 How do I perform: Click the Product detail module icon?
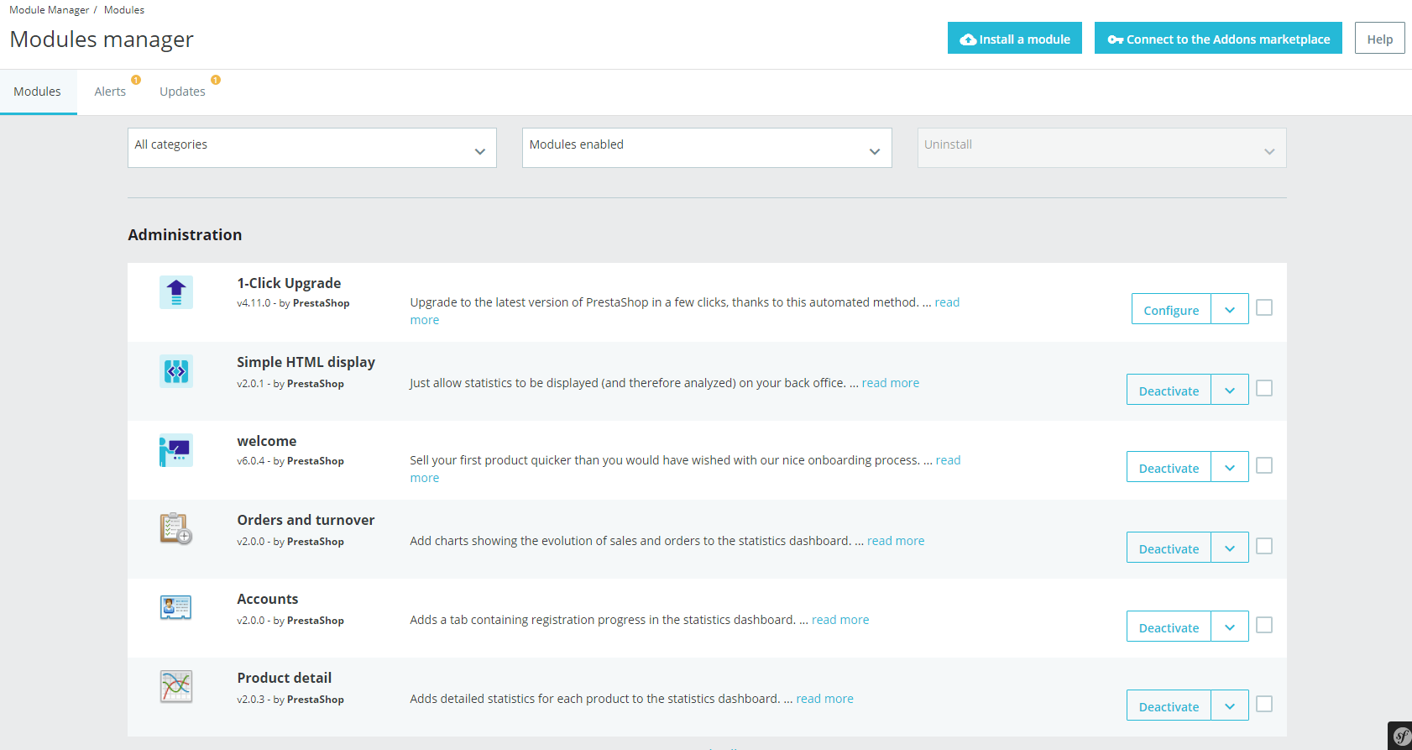pyautogui.click(x=176, y=687)
